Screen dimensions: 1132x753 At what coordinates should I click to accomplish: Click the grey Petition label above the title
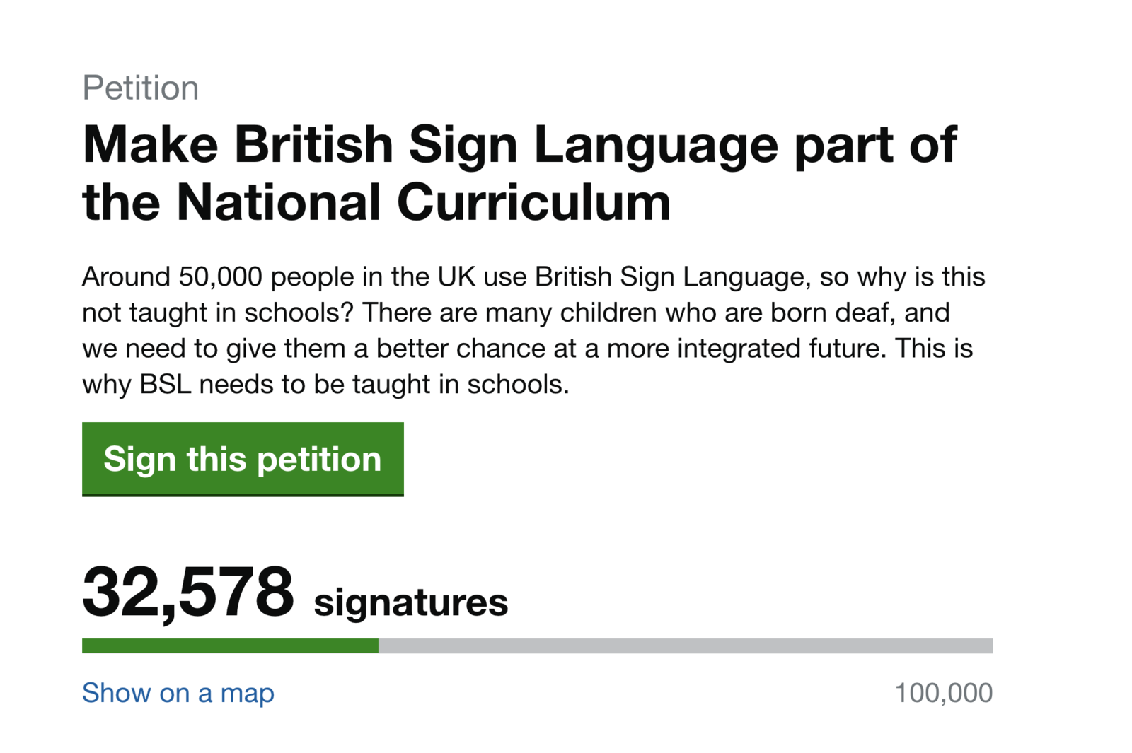pos(140,88)
